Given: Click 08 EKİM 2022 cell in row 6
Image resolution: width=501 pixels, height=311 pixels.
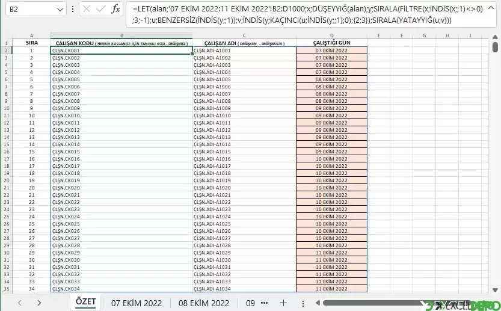Looking at the screenshot, I should [x=331, y=79].
